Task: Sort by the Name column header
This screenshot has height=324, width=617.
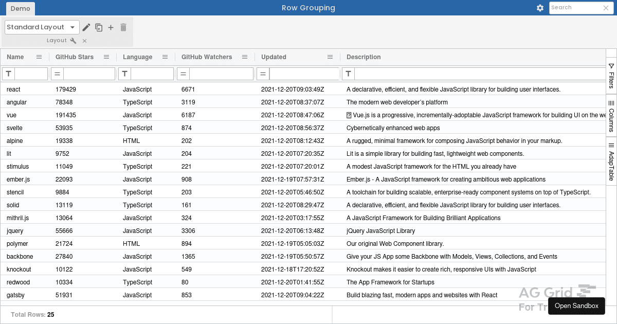Action: (15, 57)
